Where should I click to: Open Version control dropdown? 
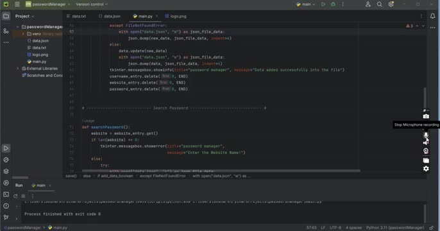point(92,4)
